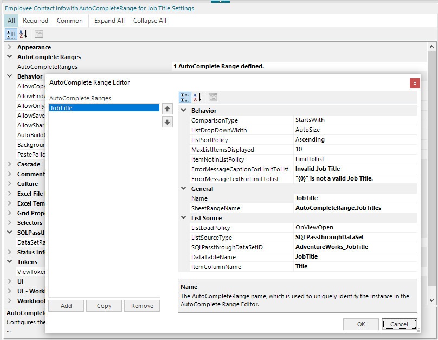Click the OK button
The height and width of the screenshot is (340, 438).
[361, 324]
